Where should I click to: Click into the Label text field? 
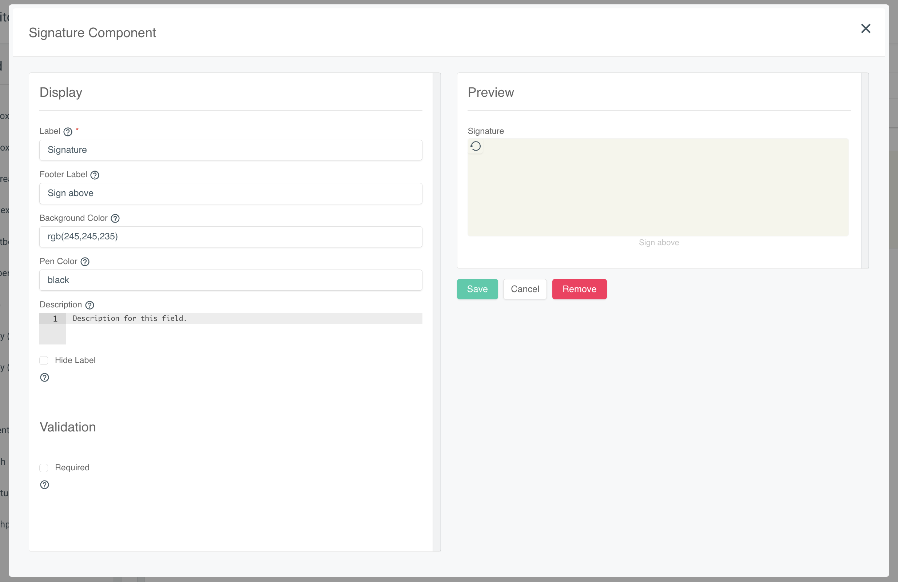[x=231, y=150]
